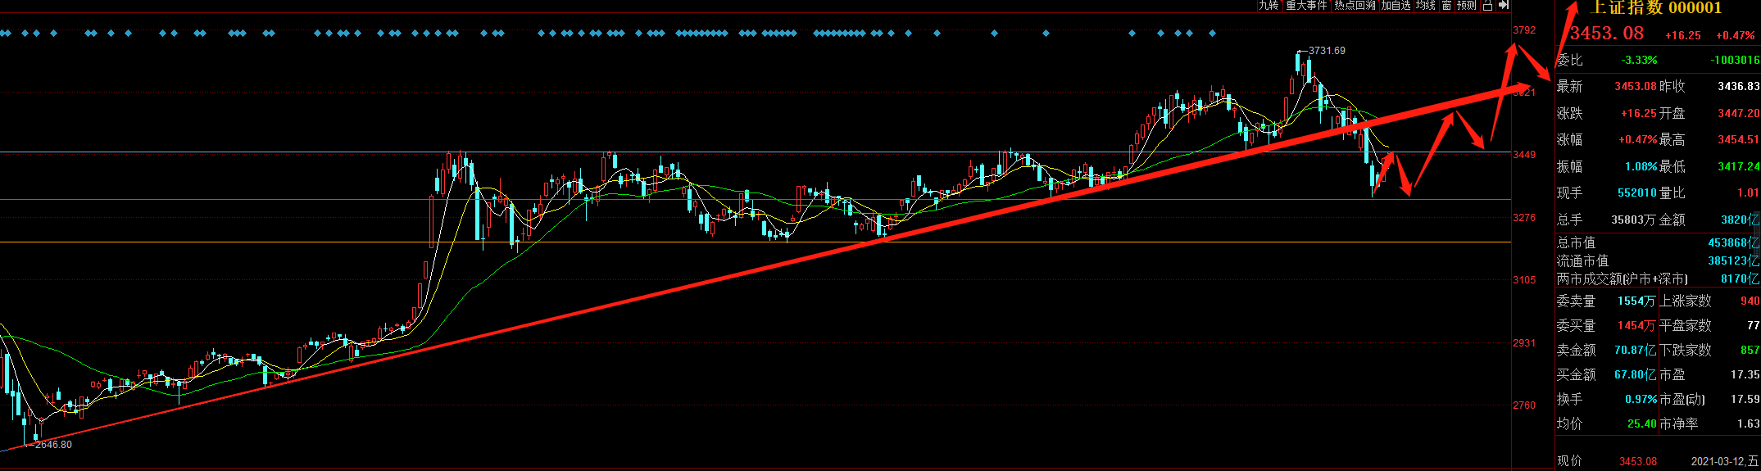Toggle moving averages with 均线 button
The width and height of the screenshot is (1761, 471).
coord(1426,5)
